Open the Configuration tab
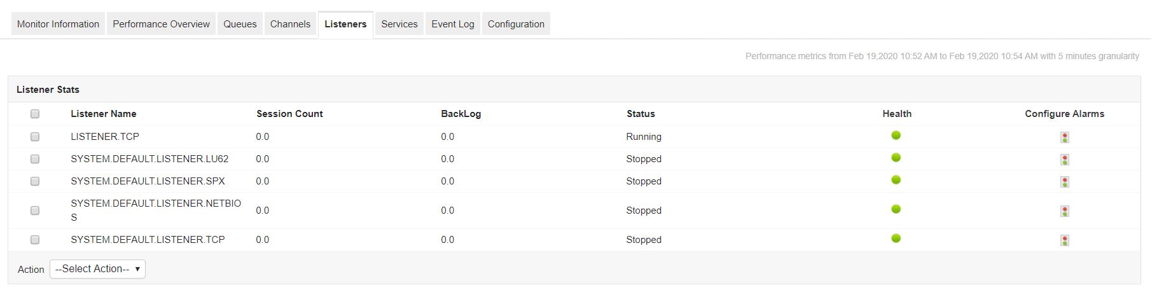The height and width of the screenshot is (297, 1152). point(516,24)
